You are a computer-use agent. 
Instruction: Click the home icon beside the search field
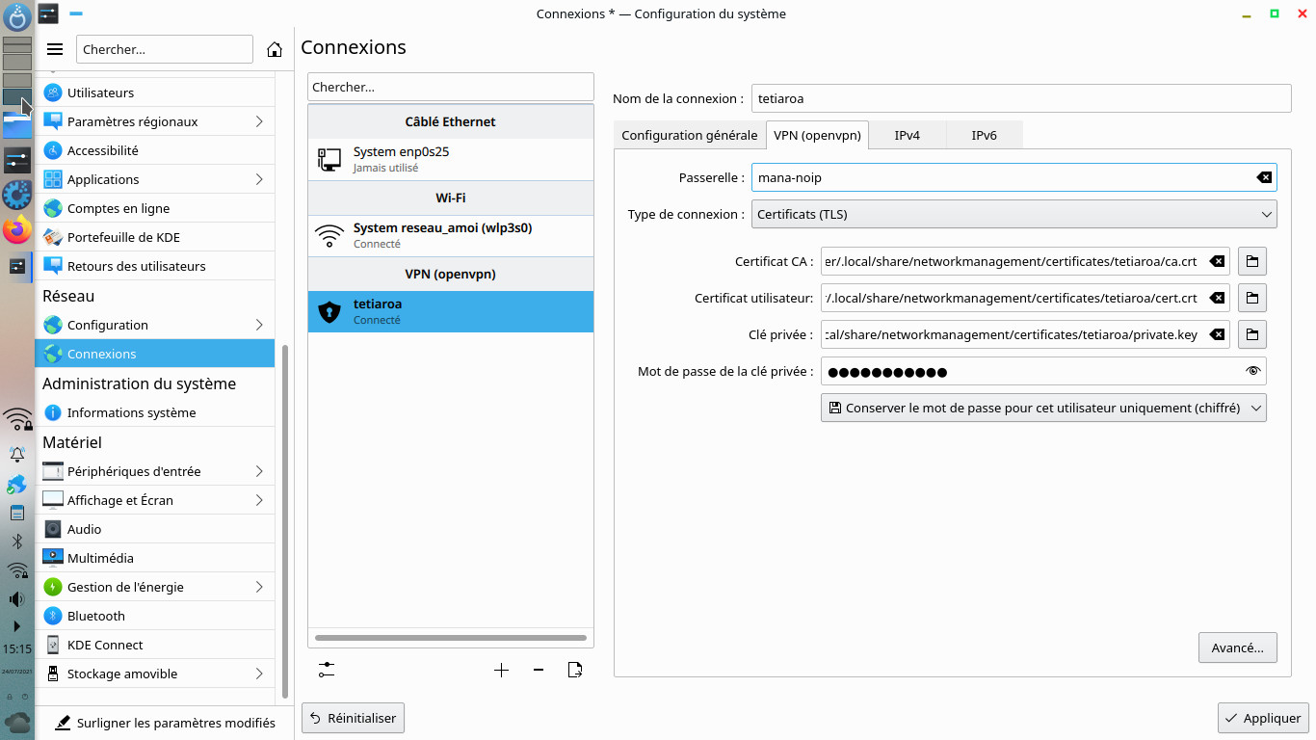coord(275,50)
